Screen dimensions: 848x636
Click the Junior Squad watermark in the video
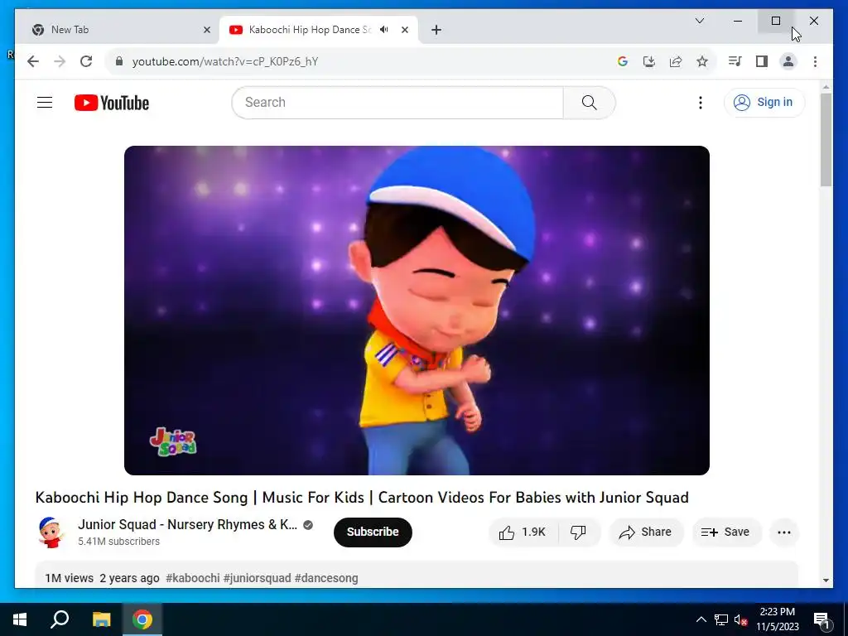[x=173, y=442]
